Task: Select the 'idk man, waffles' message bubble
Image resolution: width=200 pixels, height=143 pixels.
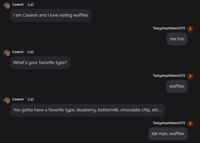Action: (168, 134)
